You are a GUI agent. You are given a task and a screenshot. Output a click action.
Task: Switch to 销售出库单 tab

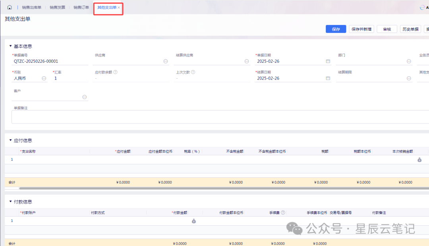coord(31,8)
